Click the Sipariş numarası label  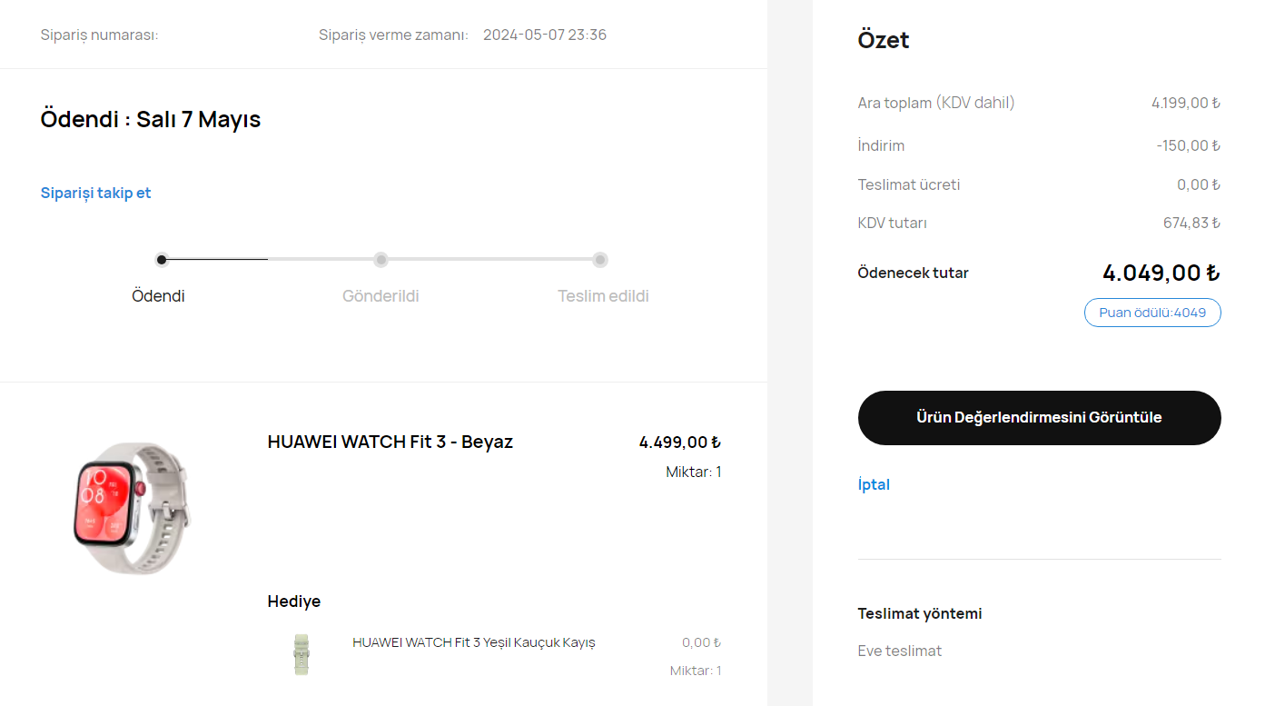coord(100,35)
